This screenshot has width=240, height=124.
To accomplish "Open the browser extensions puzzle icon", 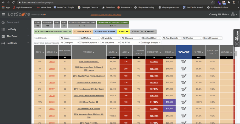I will pos(229,2).
